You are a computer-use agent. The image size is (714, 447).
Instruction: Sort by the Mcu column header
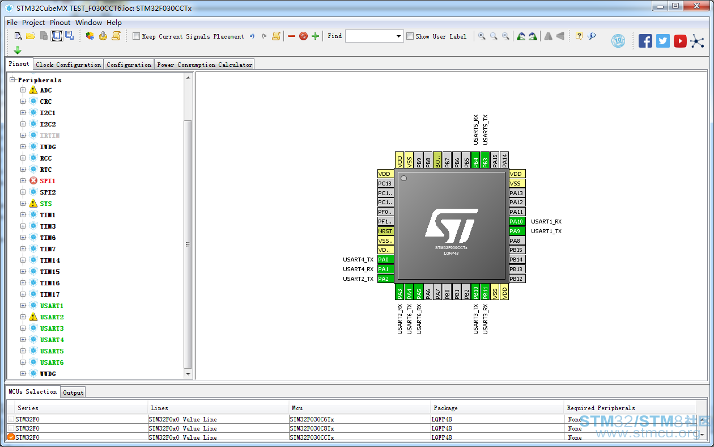click(x=360, y=408)
